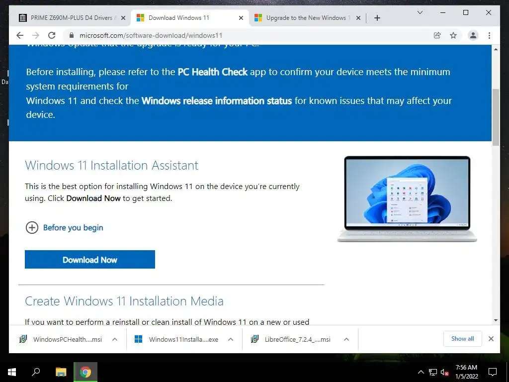The image size is (509, 382).
Task: Expand options for Windows11Installa exe download
Action: pos(231,339)
